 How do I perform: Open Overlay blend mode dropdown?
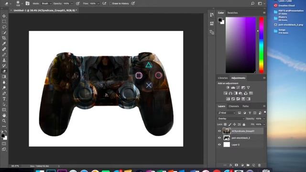click(231, 118)
